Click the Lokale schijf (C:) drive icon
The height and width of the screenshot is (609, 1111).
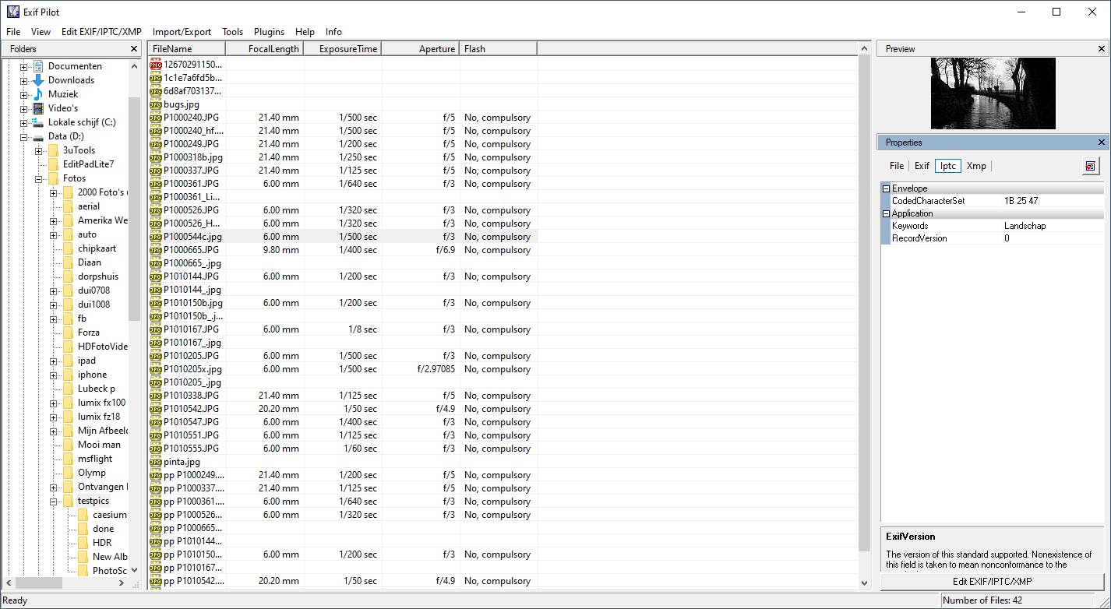[x=38, y=122]
